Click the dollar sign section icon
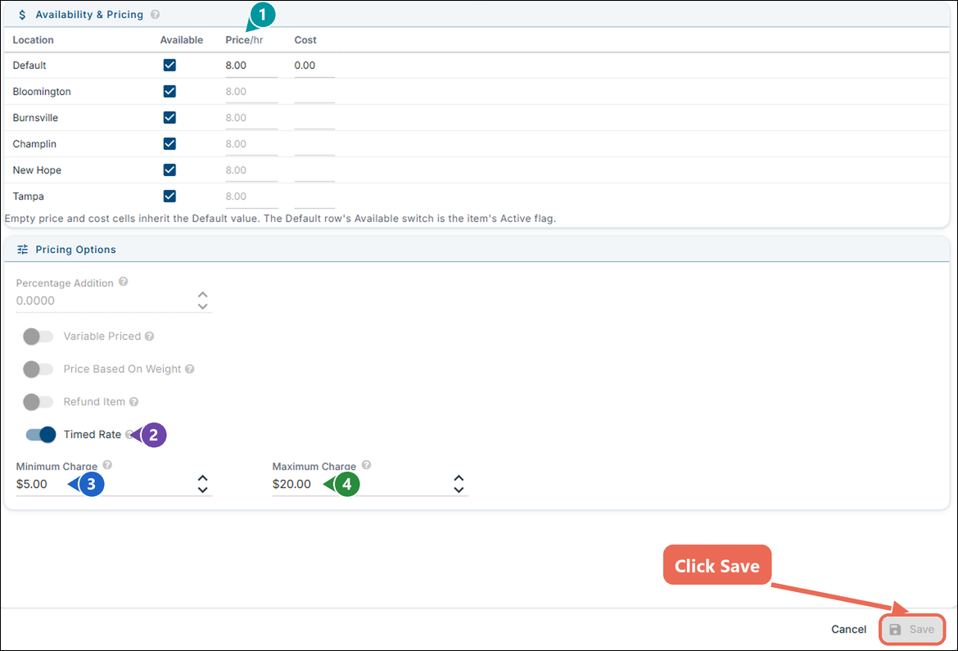 (22, 15)
